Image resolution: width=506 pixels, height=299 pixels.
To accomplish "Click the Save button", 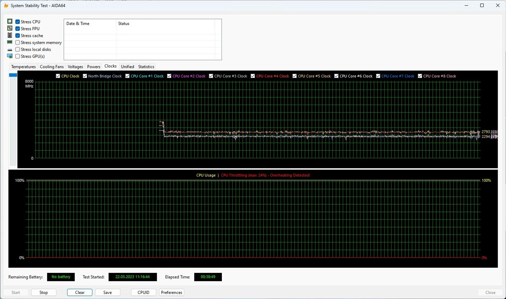I will [x=108, y=292].
